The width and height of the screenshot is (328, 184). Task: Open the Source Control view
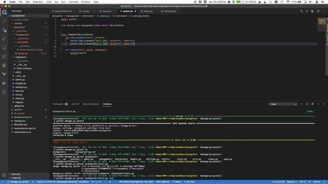[x=4, y=30]
